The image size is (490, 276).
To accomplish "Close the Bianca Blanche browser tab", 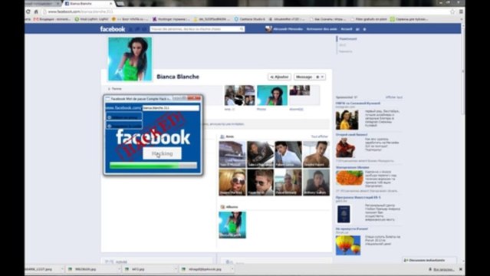I will tap(111, 3).
